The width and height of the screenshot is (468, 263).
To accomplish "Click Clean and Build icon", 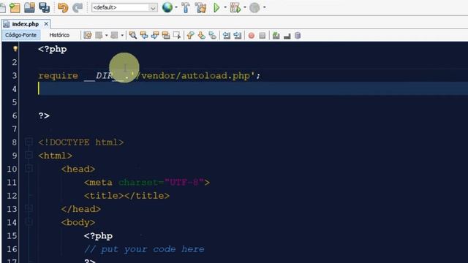I will click(x=201, y=7).
